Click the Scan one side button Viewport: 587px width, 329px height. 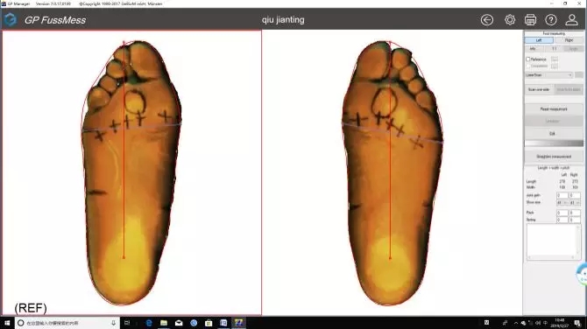coord(539,90)
